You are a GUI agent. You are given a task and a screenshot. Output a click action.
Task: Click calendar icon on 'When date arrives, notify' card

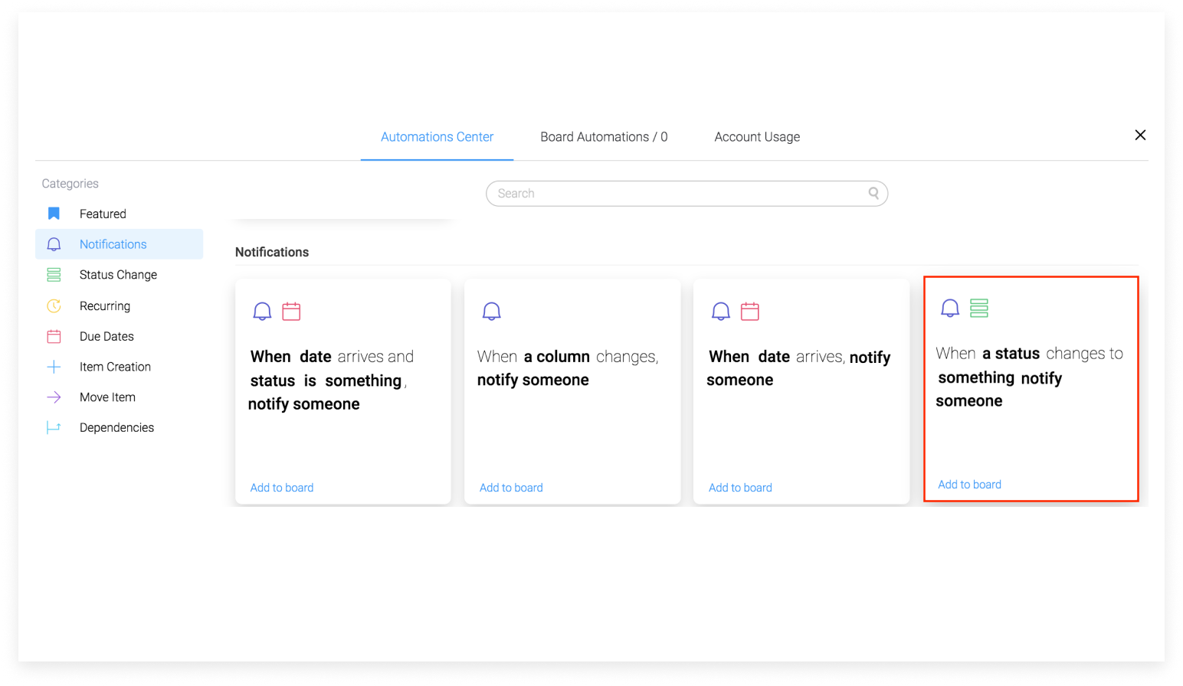(x=749, y=311)
